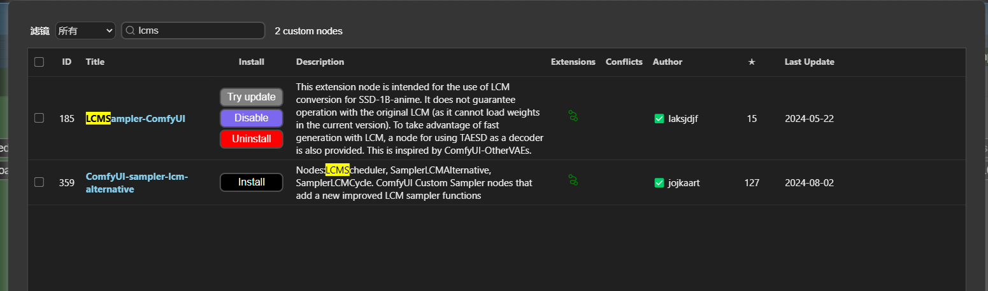Screen dimensions: 988x291
Task: Select the checkbox for row ID 359
Action: 39,182
